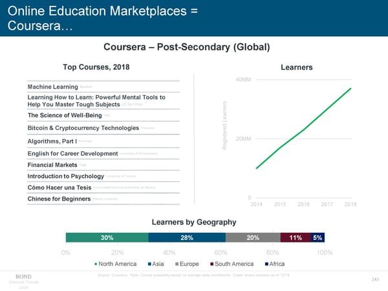Image resolution: width=388 pixels, height=291 pixels.
Task: Click the Africa legend swatch
Action: point(266,264)
